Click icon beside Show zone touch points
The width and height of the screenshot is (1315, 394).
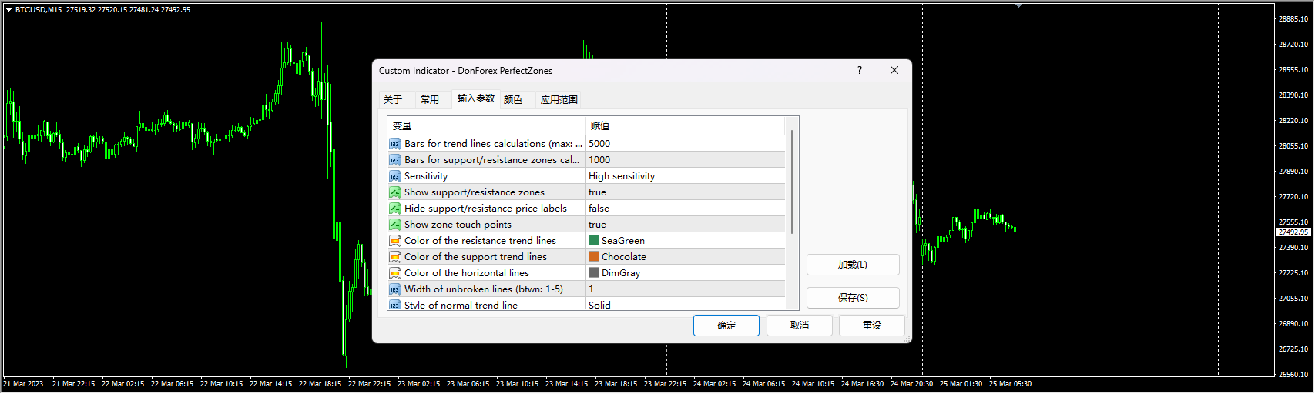(x=395, y=225)
